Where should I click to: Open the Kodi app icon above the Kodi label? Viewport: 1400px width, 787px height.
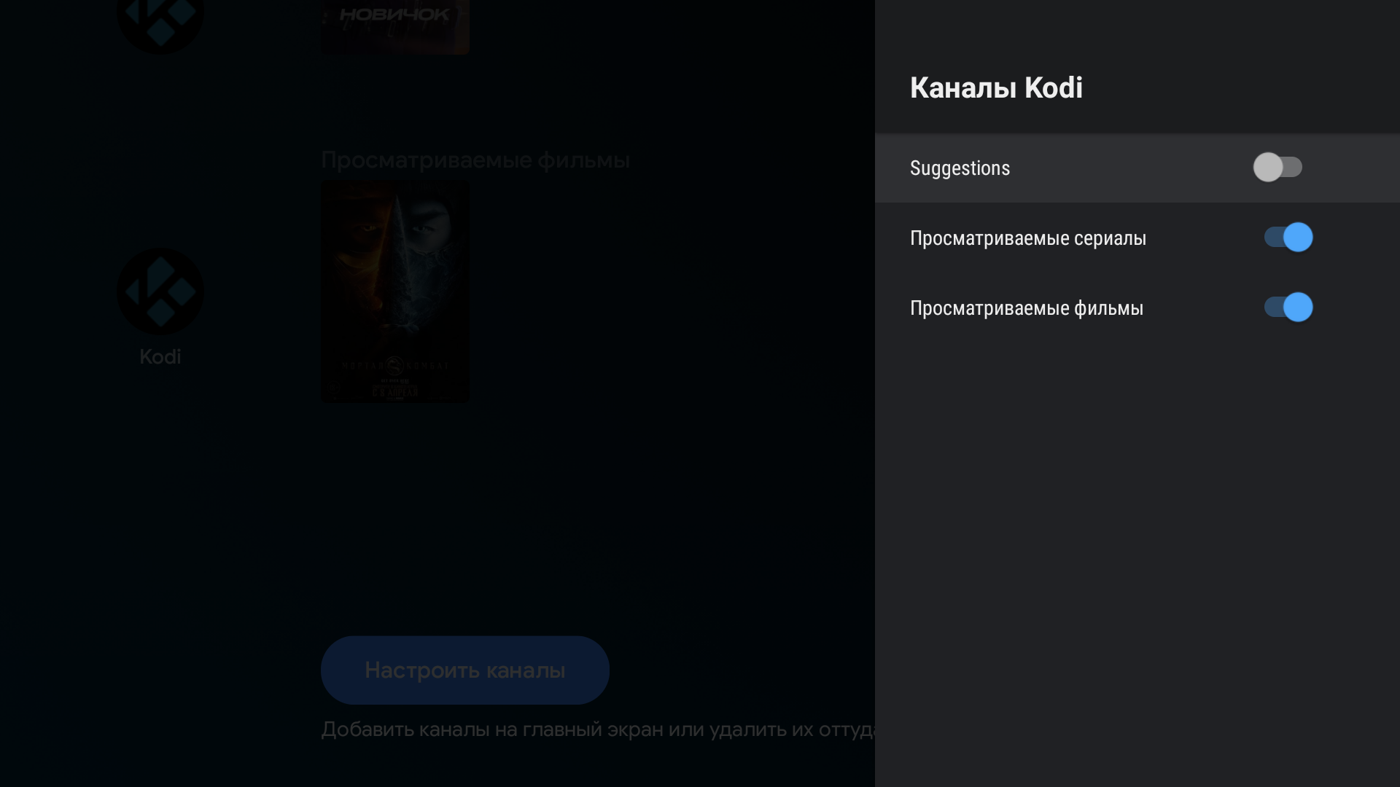coord(160,291)
